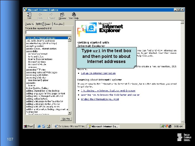Click the Forward arrow toolbar icon
Viewport: 195px width, 146px height.
tap(51, 16)
